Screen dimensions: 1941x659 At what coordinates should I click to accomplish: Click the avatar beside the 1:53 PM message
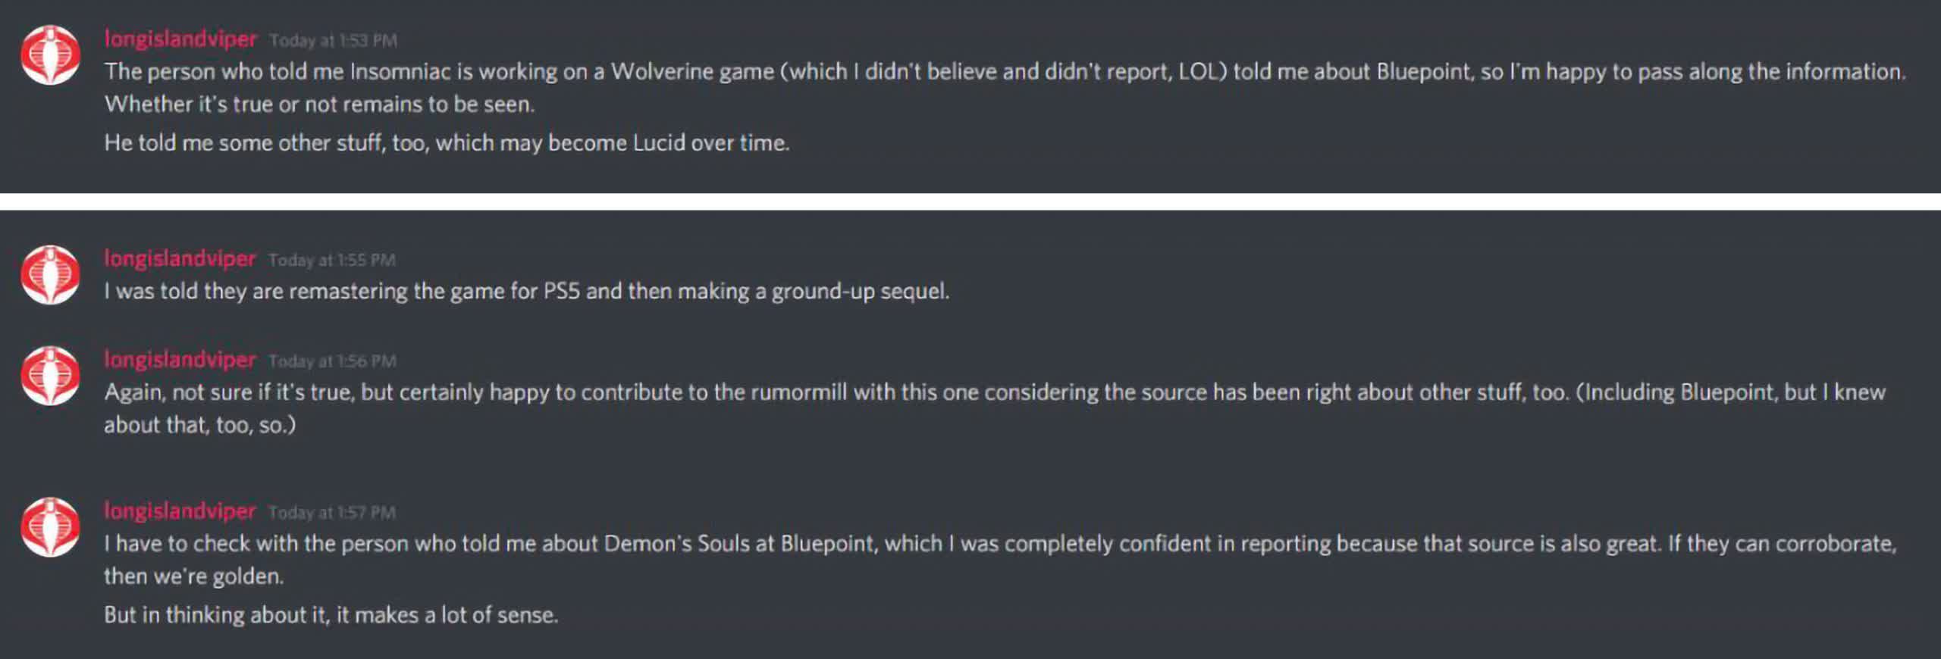pos(50,55)
